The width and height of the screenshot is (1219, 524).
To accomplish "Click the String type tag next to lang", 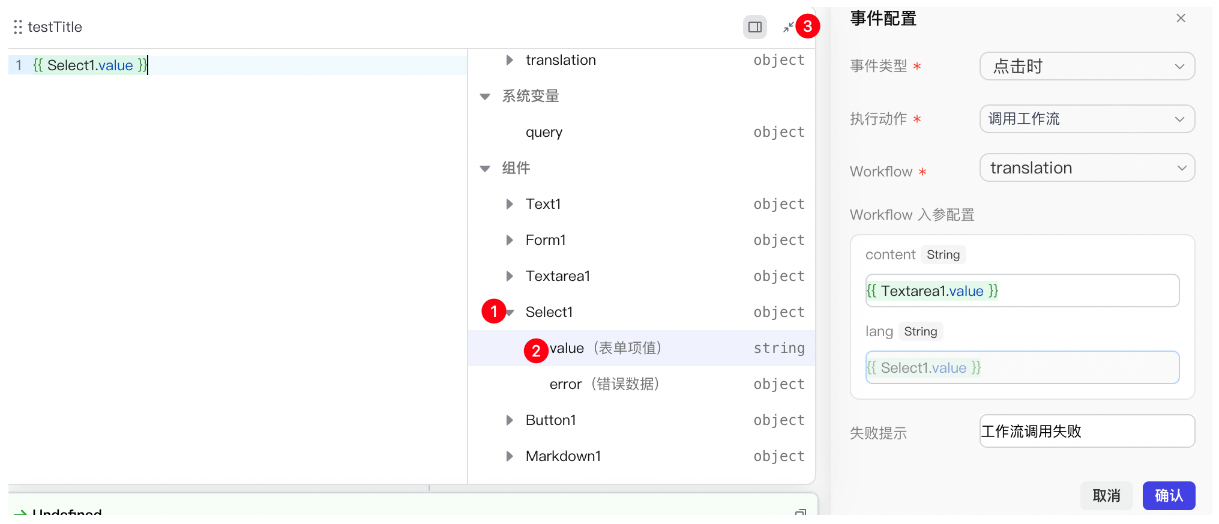I will [920, 331].
